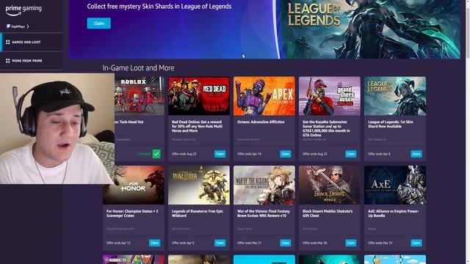The height and width of the screenshot is (264, 470).
Task: Click Offer ends Apr 13 on For Honor card
Action: point(118,243)
